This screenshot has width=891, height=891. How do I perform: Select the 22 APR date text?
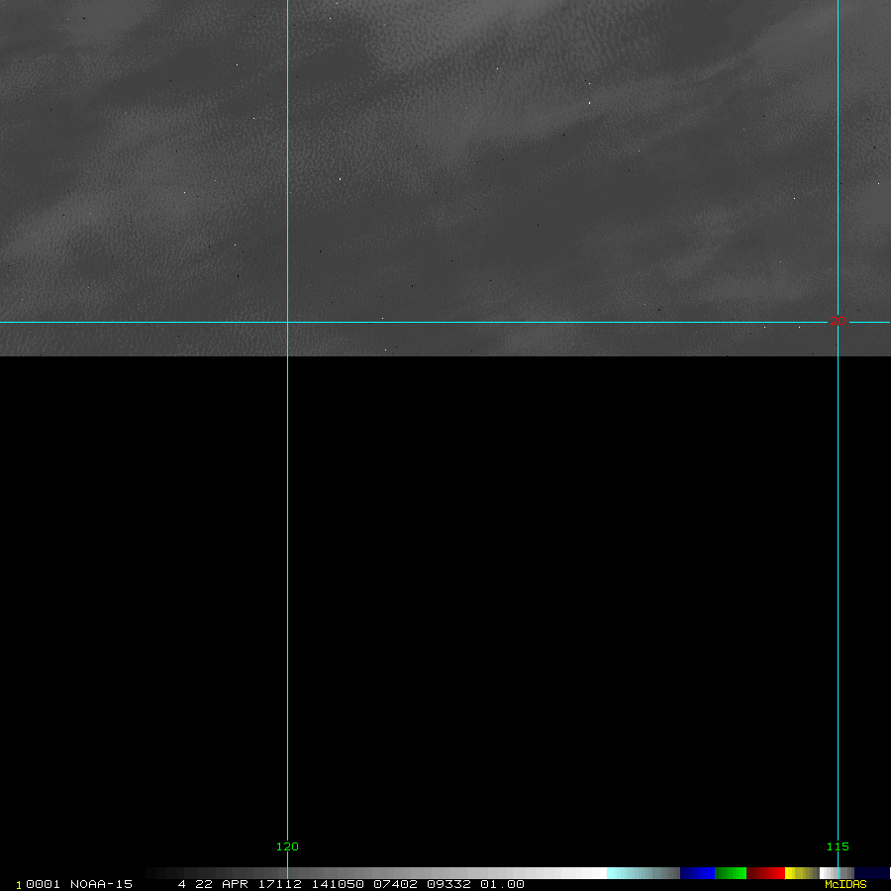tap(222, 884)
